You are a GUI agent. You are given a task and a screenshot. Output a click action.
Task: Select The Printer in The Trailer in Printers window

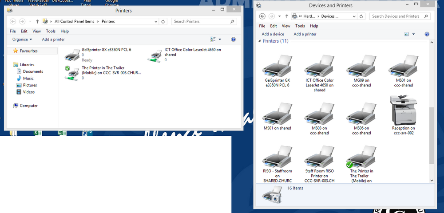pos(103,73)
